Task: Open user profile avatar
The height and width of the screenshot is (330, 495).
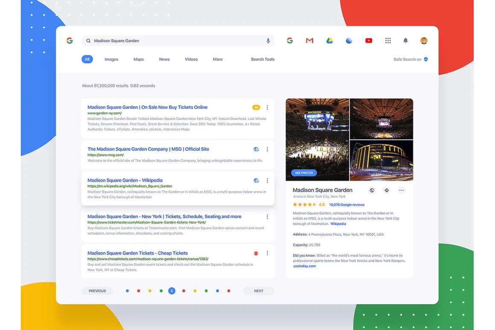Action: [x=424, y=41]
